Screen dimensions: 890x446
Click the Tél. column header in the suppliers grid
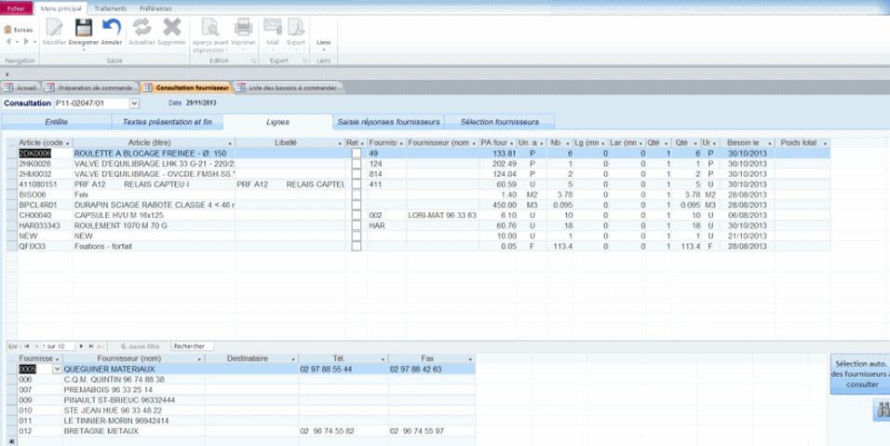[343, 358]
